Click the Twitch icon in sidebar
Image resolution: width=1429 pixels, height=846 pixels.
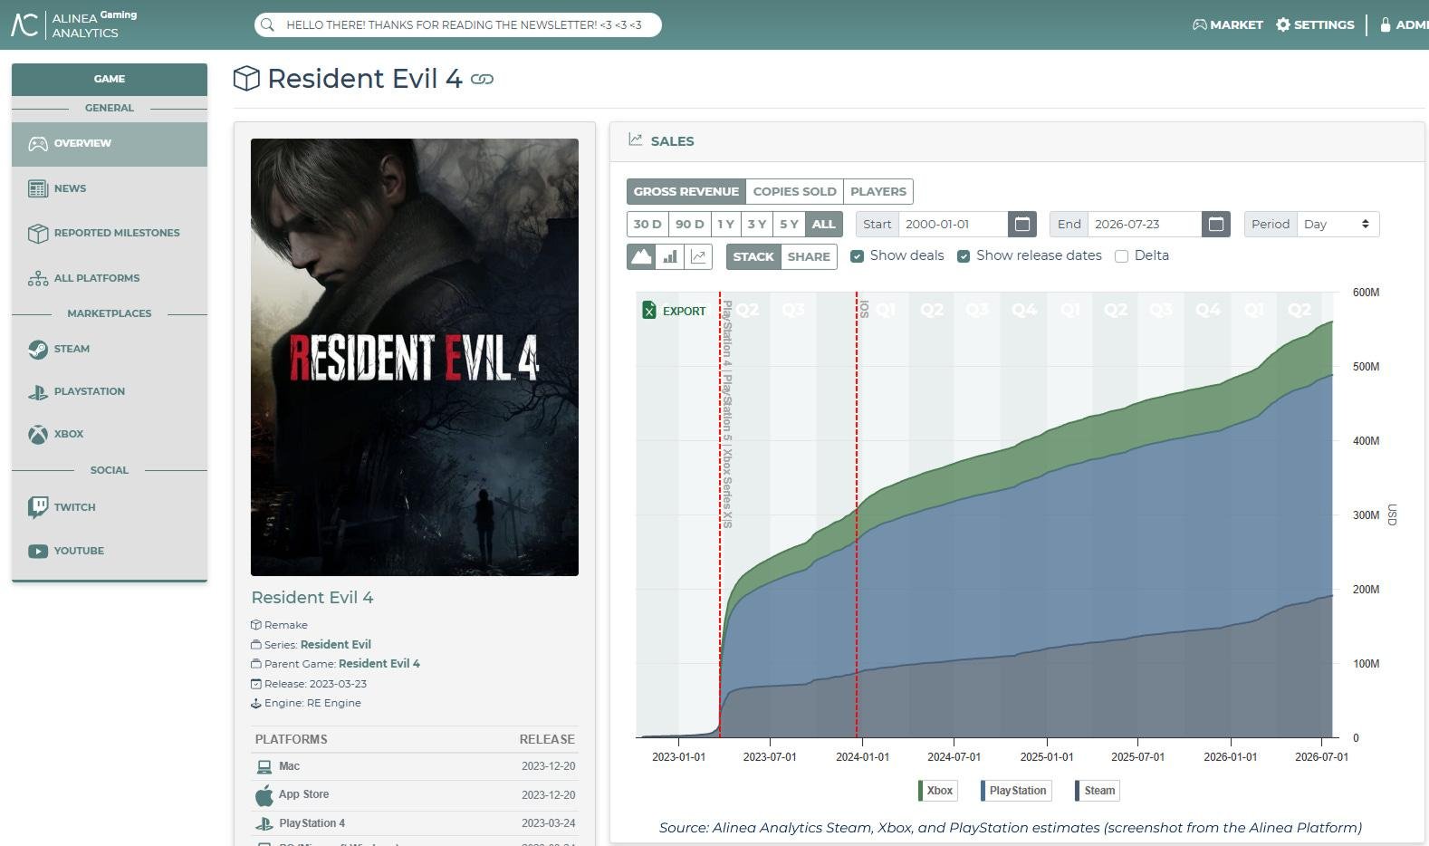point(37,507)
